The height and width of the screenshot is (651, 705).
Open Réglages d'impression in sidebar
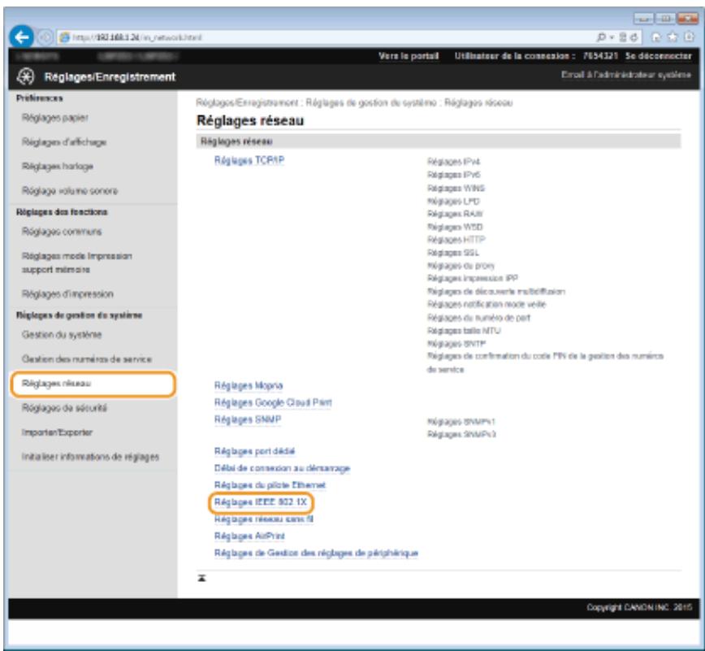[67, 294]
